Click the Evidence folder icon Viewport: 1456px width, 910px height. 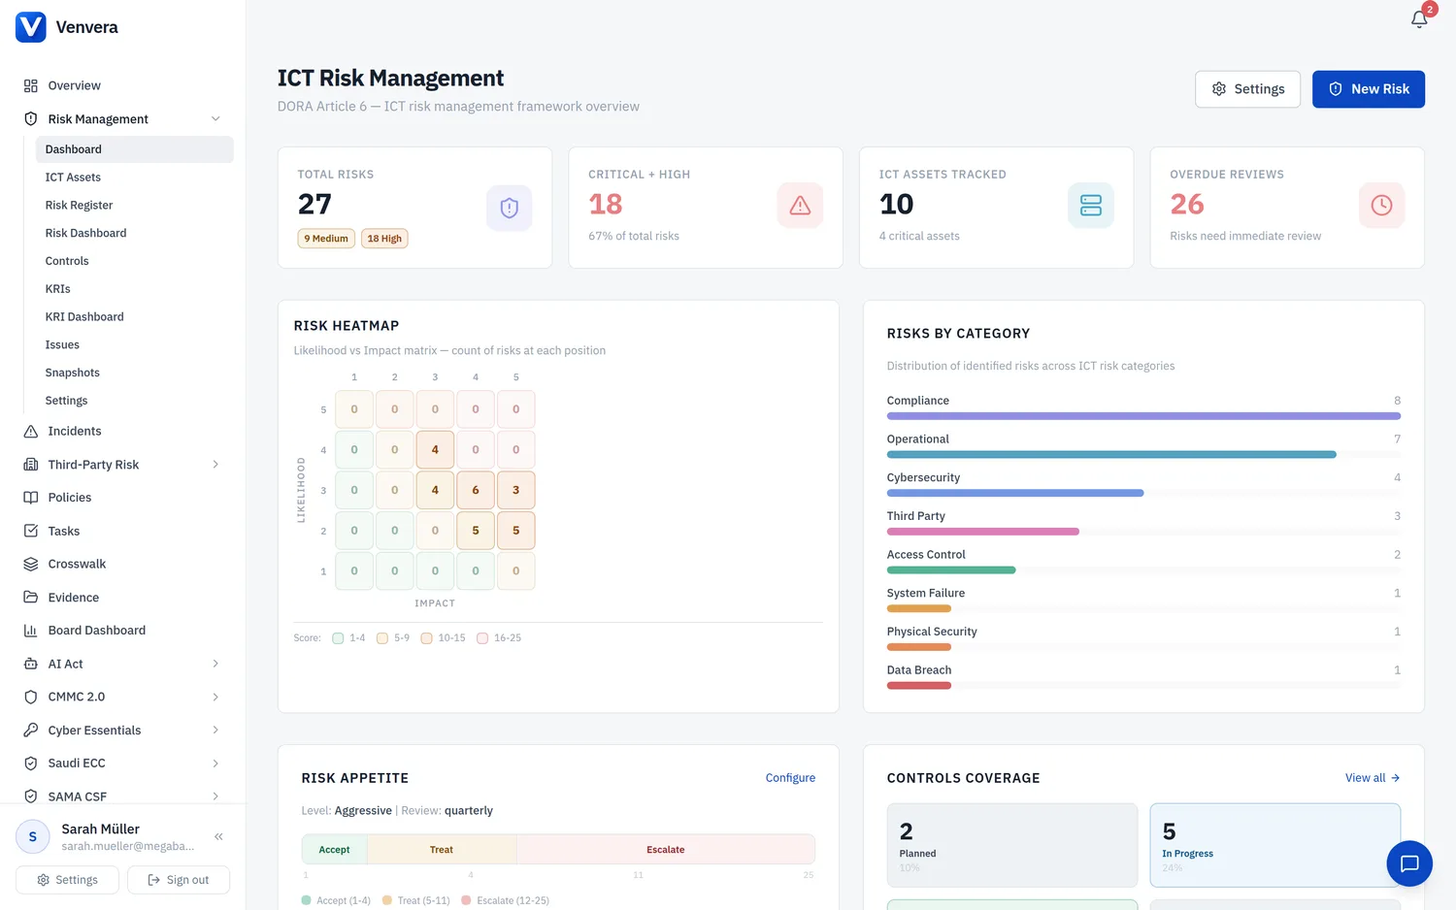(x=31, y=598)
